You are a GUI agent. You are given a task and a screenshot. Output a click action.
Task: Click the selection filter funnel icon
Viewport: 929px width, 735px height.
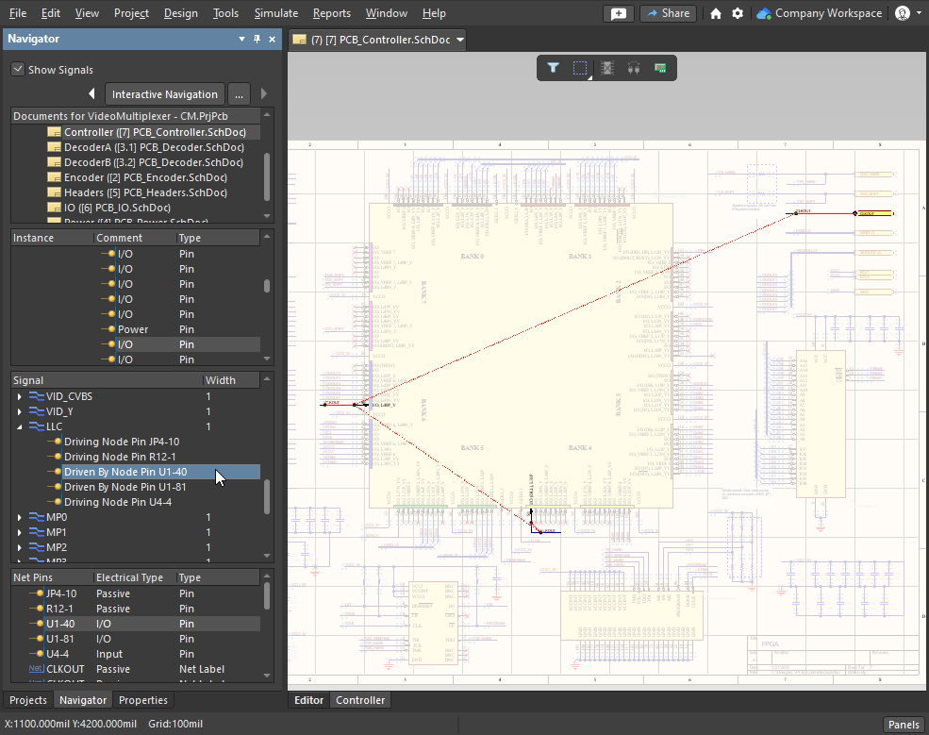tap(554, 68)
